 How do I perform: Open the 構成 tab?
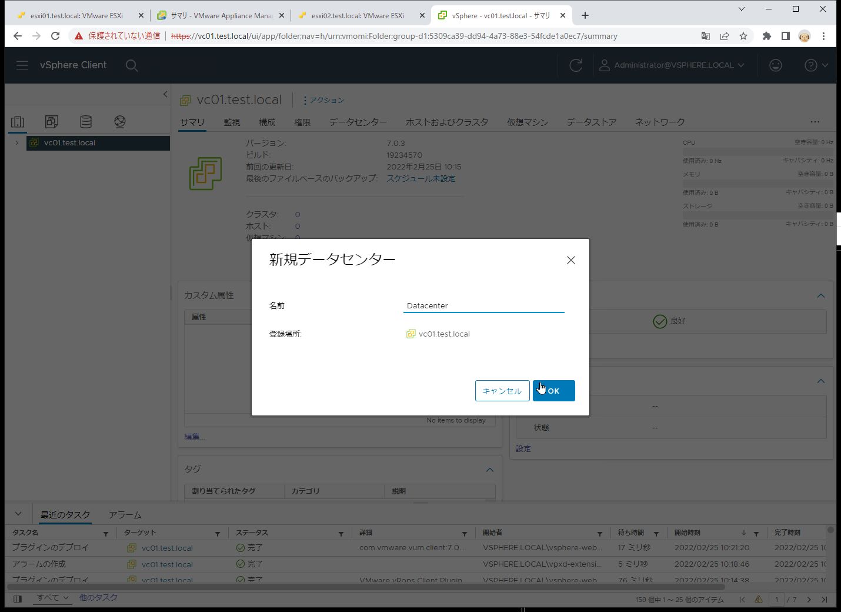click(267, 122)
